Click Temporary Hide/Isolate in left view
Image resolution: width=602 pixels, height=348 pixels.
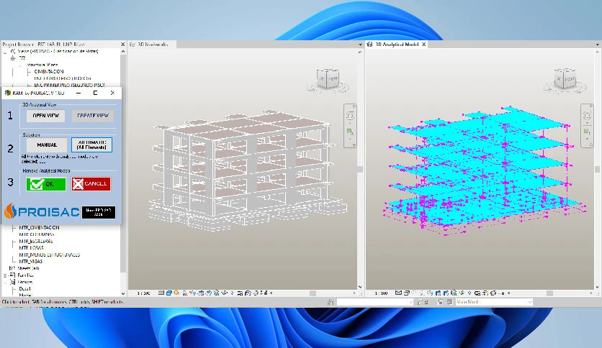point(225,293)
